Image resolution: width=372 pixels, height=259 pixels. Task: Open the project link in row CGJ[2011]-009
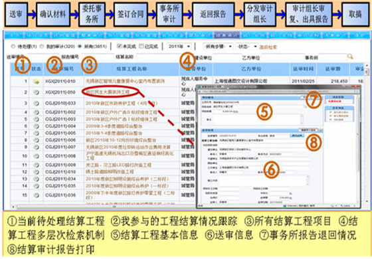coord(118,165)
